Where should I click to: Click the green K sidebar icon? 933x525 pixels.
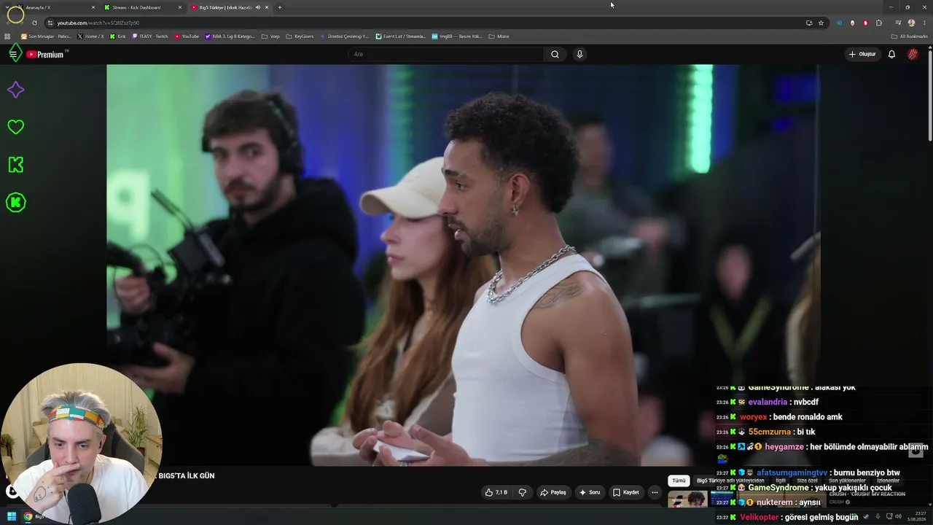click(x=15, y=165)
